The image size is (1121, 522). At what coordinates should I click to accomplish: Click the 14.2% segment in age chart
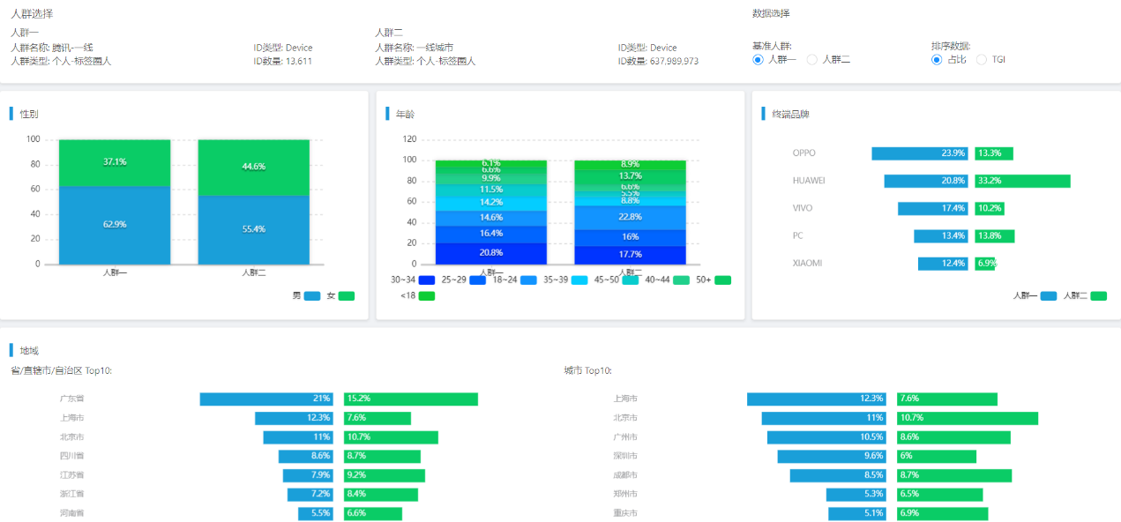pyautogui.click(x=491, y=203)
